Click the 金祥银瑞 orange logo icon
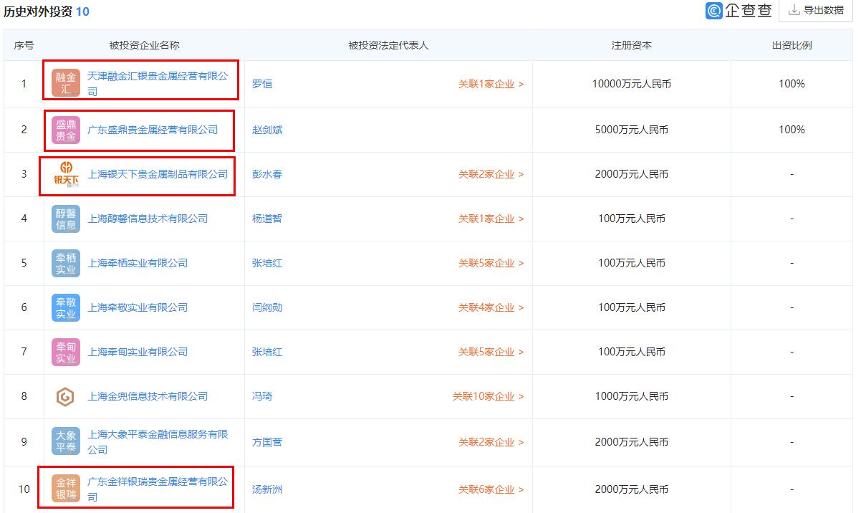This screenshot has width=861, height=513. [64, 488]
